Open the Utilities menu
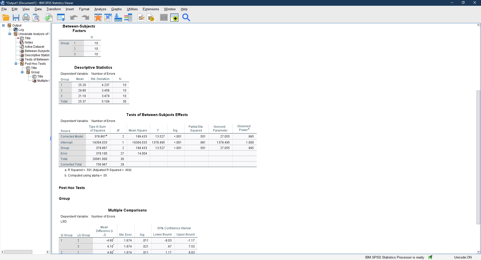The height and width of the screenshot is (260, 481). pos(132,9)
